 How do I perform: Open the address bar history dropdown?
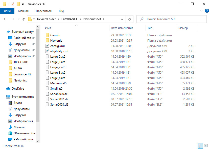[x=122, y=19]
